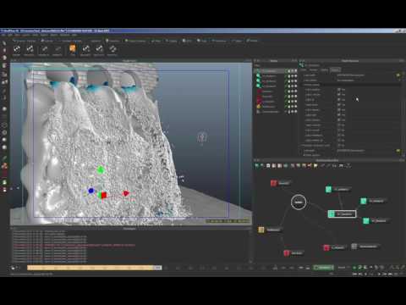The height and width of the screenshot is (305, 406).
Task: Click the green Simulate button
Action: (324, 267)
